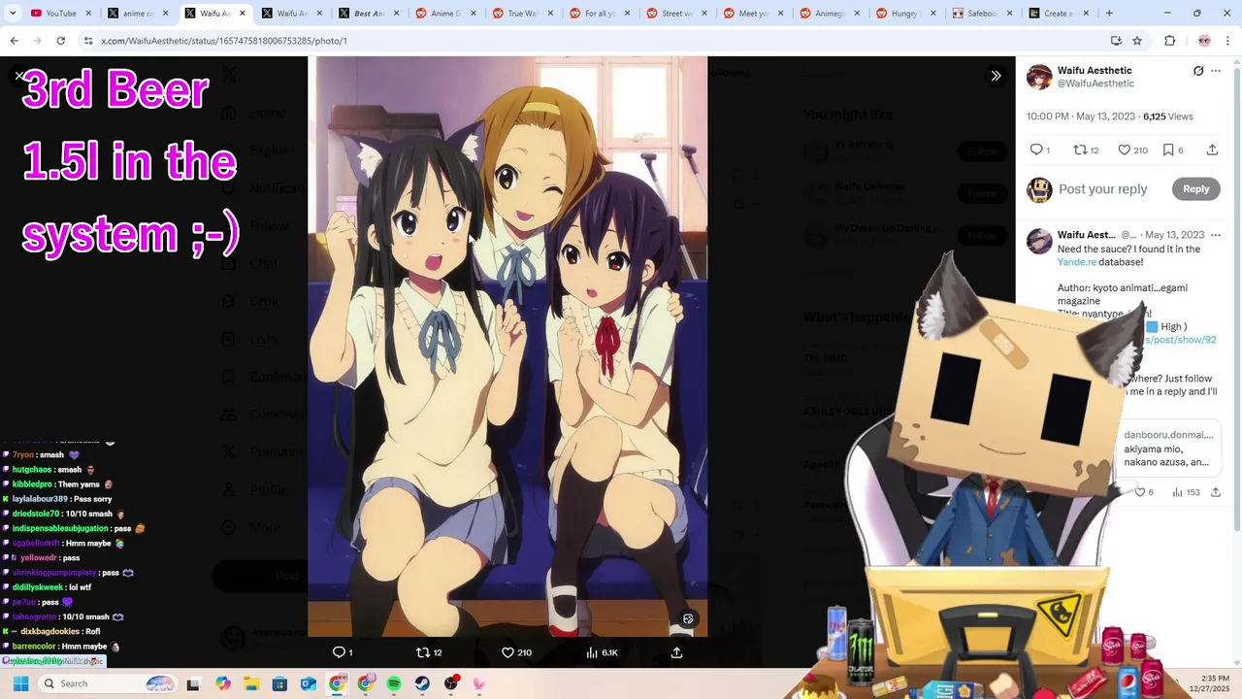
Task: Click the repost icon under the photo
Action: click(422, 652)
